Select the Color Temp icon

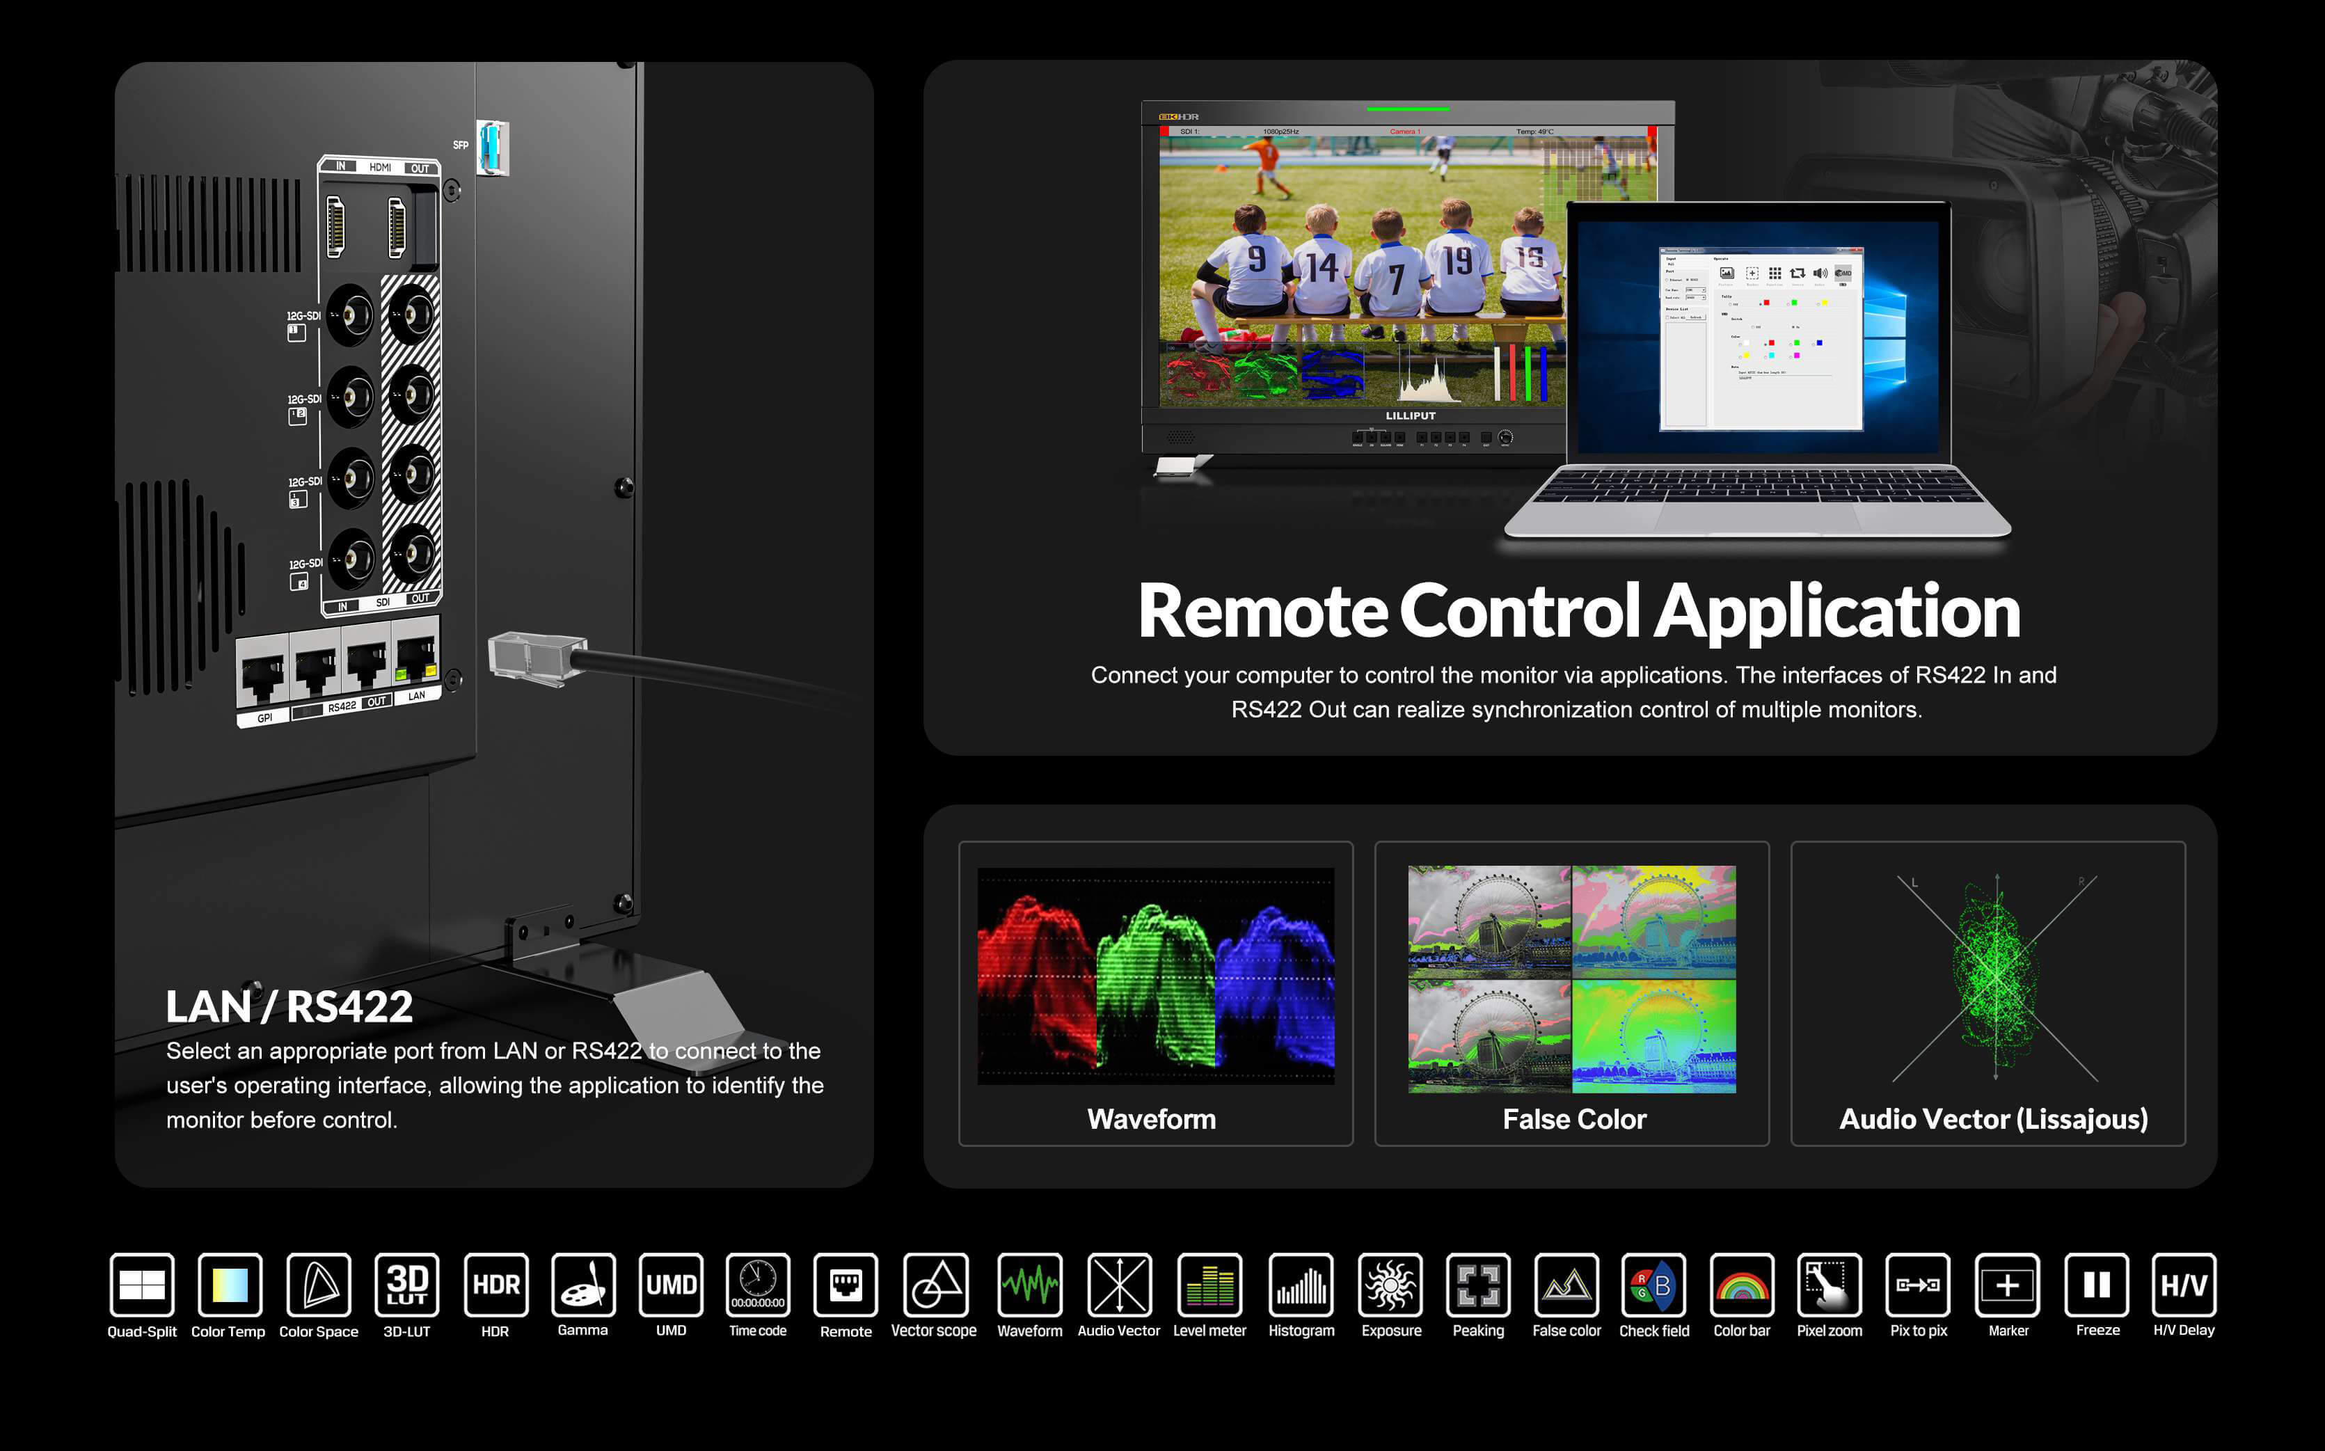tap(230, 1284)
